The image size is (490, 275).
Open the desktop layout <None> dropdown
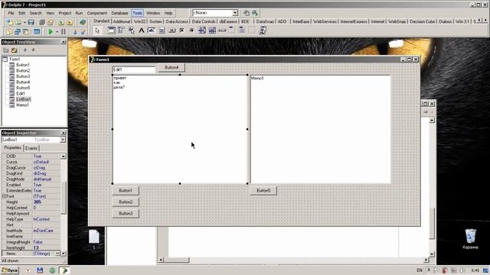(235, 13)
